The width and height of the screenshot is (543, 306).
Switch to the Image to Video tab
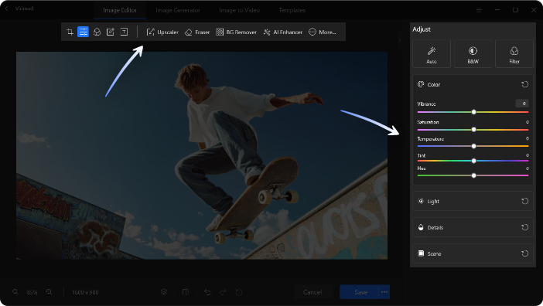pos(239,10)
